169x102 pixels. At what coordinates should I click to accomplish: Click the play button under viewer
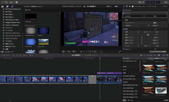[x=81, y=52]
